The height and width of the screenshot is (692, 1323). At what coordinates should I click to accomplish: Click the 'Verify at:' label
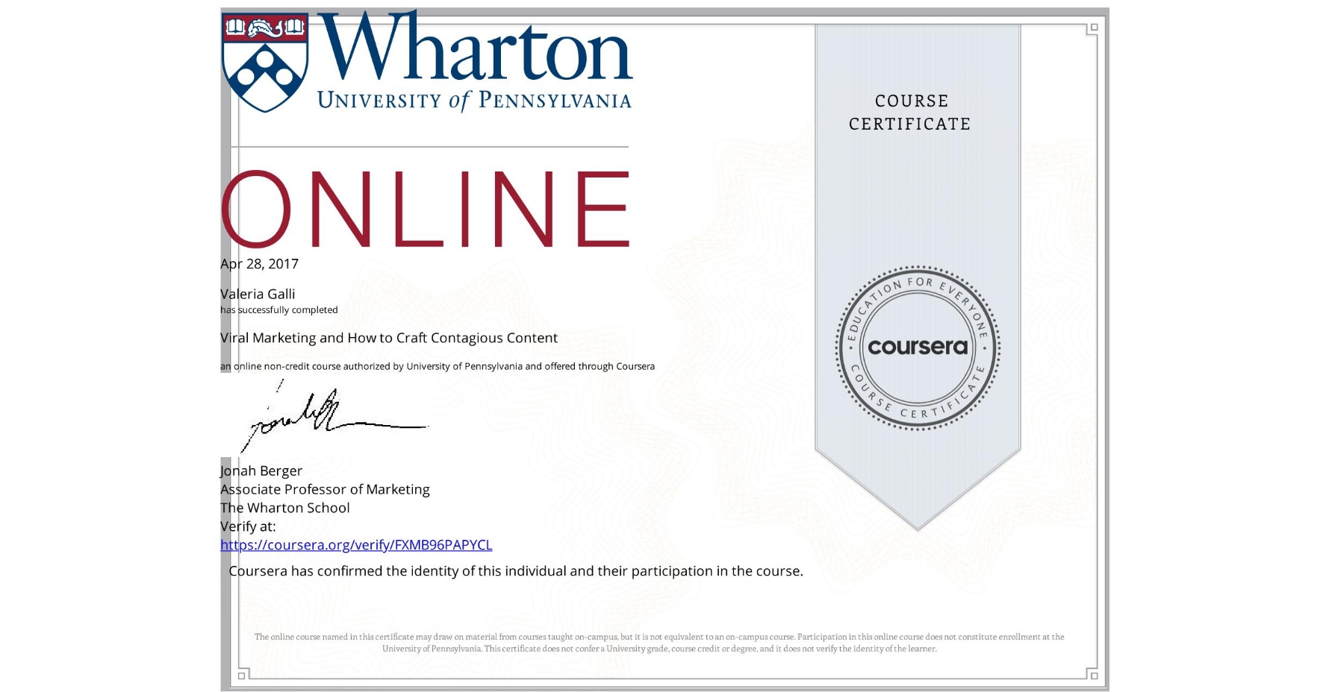(248, 526)
